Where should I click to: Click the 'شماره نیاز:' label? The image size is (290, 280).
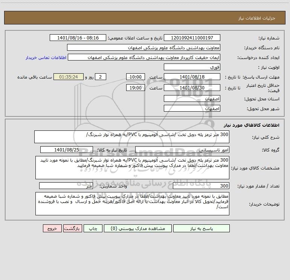click(269, 38)
